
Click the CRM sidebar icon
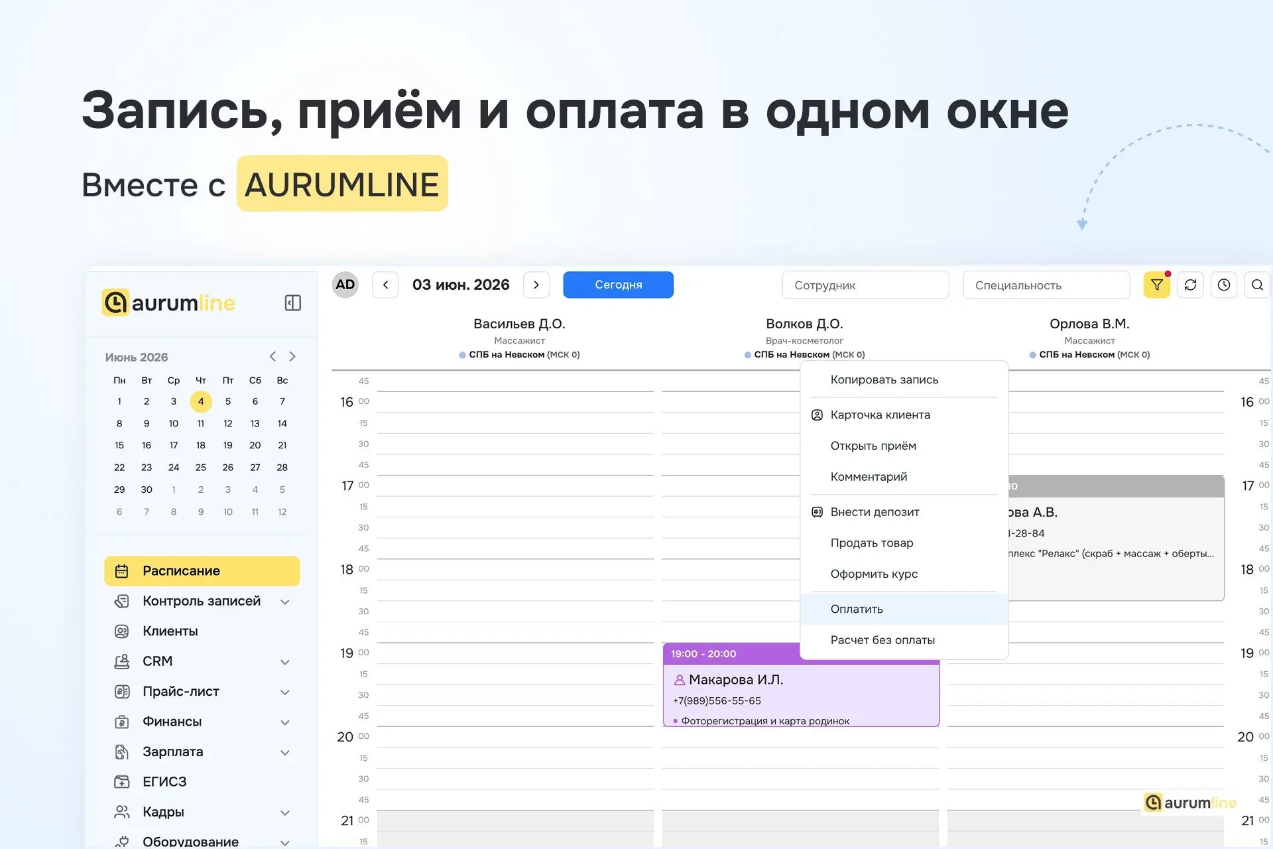point(121,661)
